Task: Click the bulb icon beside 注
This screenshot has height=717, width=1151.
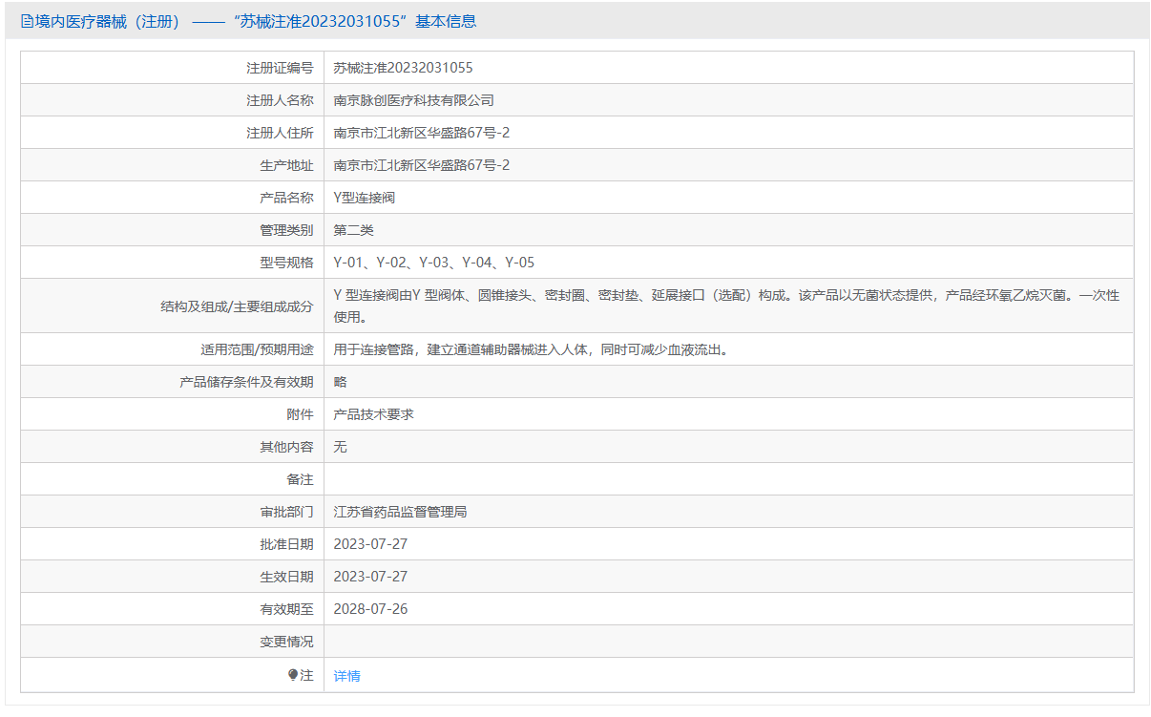Action: point(293,675)
